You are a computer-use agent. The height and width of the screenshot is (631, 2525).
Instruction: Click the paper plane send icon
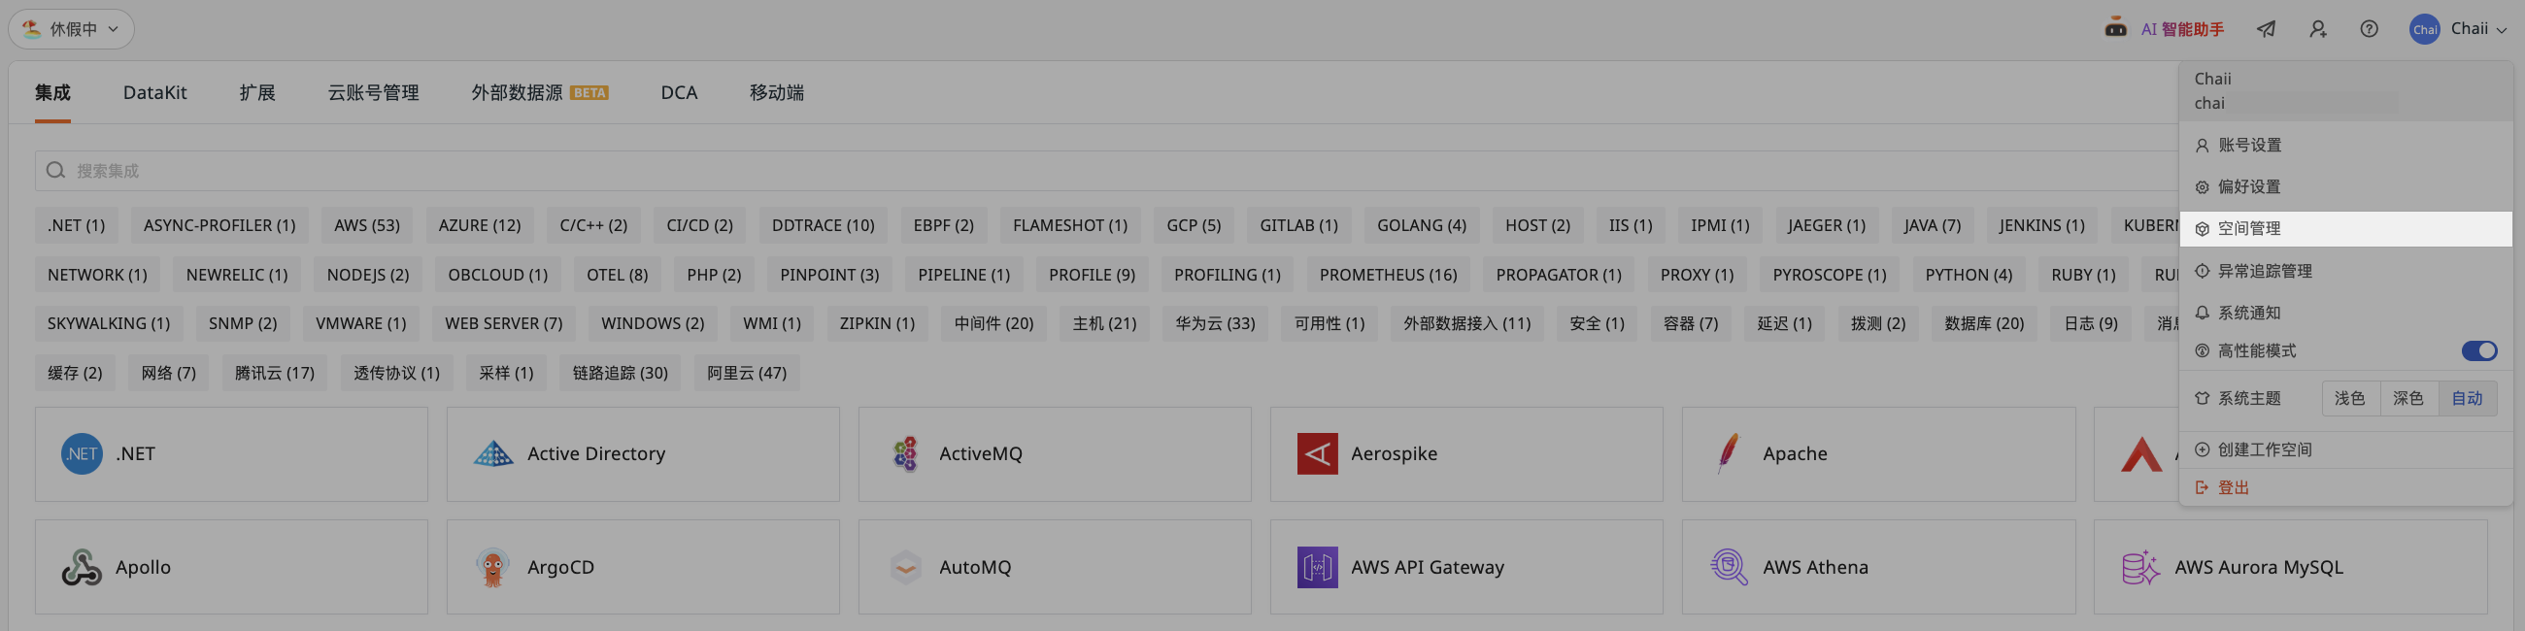pos(2267,29)
